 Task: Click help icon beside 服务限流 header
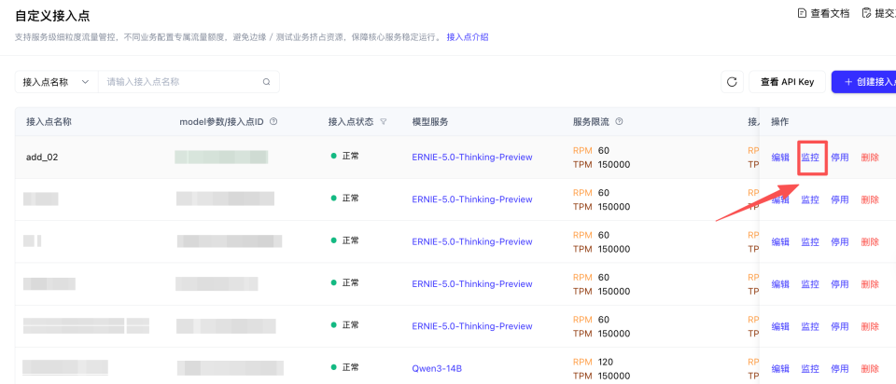619,122
